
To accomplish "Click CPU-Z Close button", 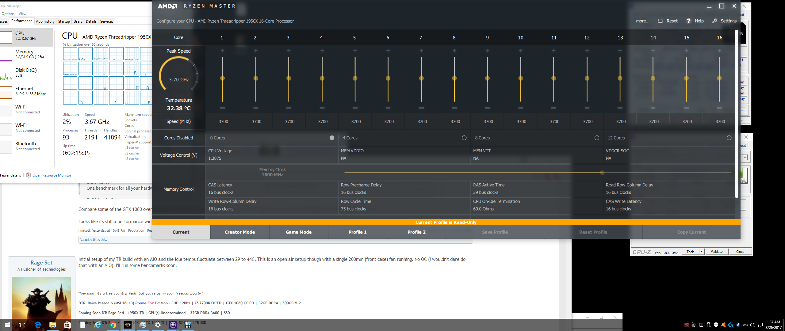I will pyautogui.click(x=740, y=252).
